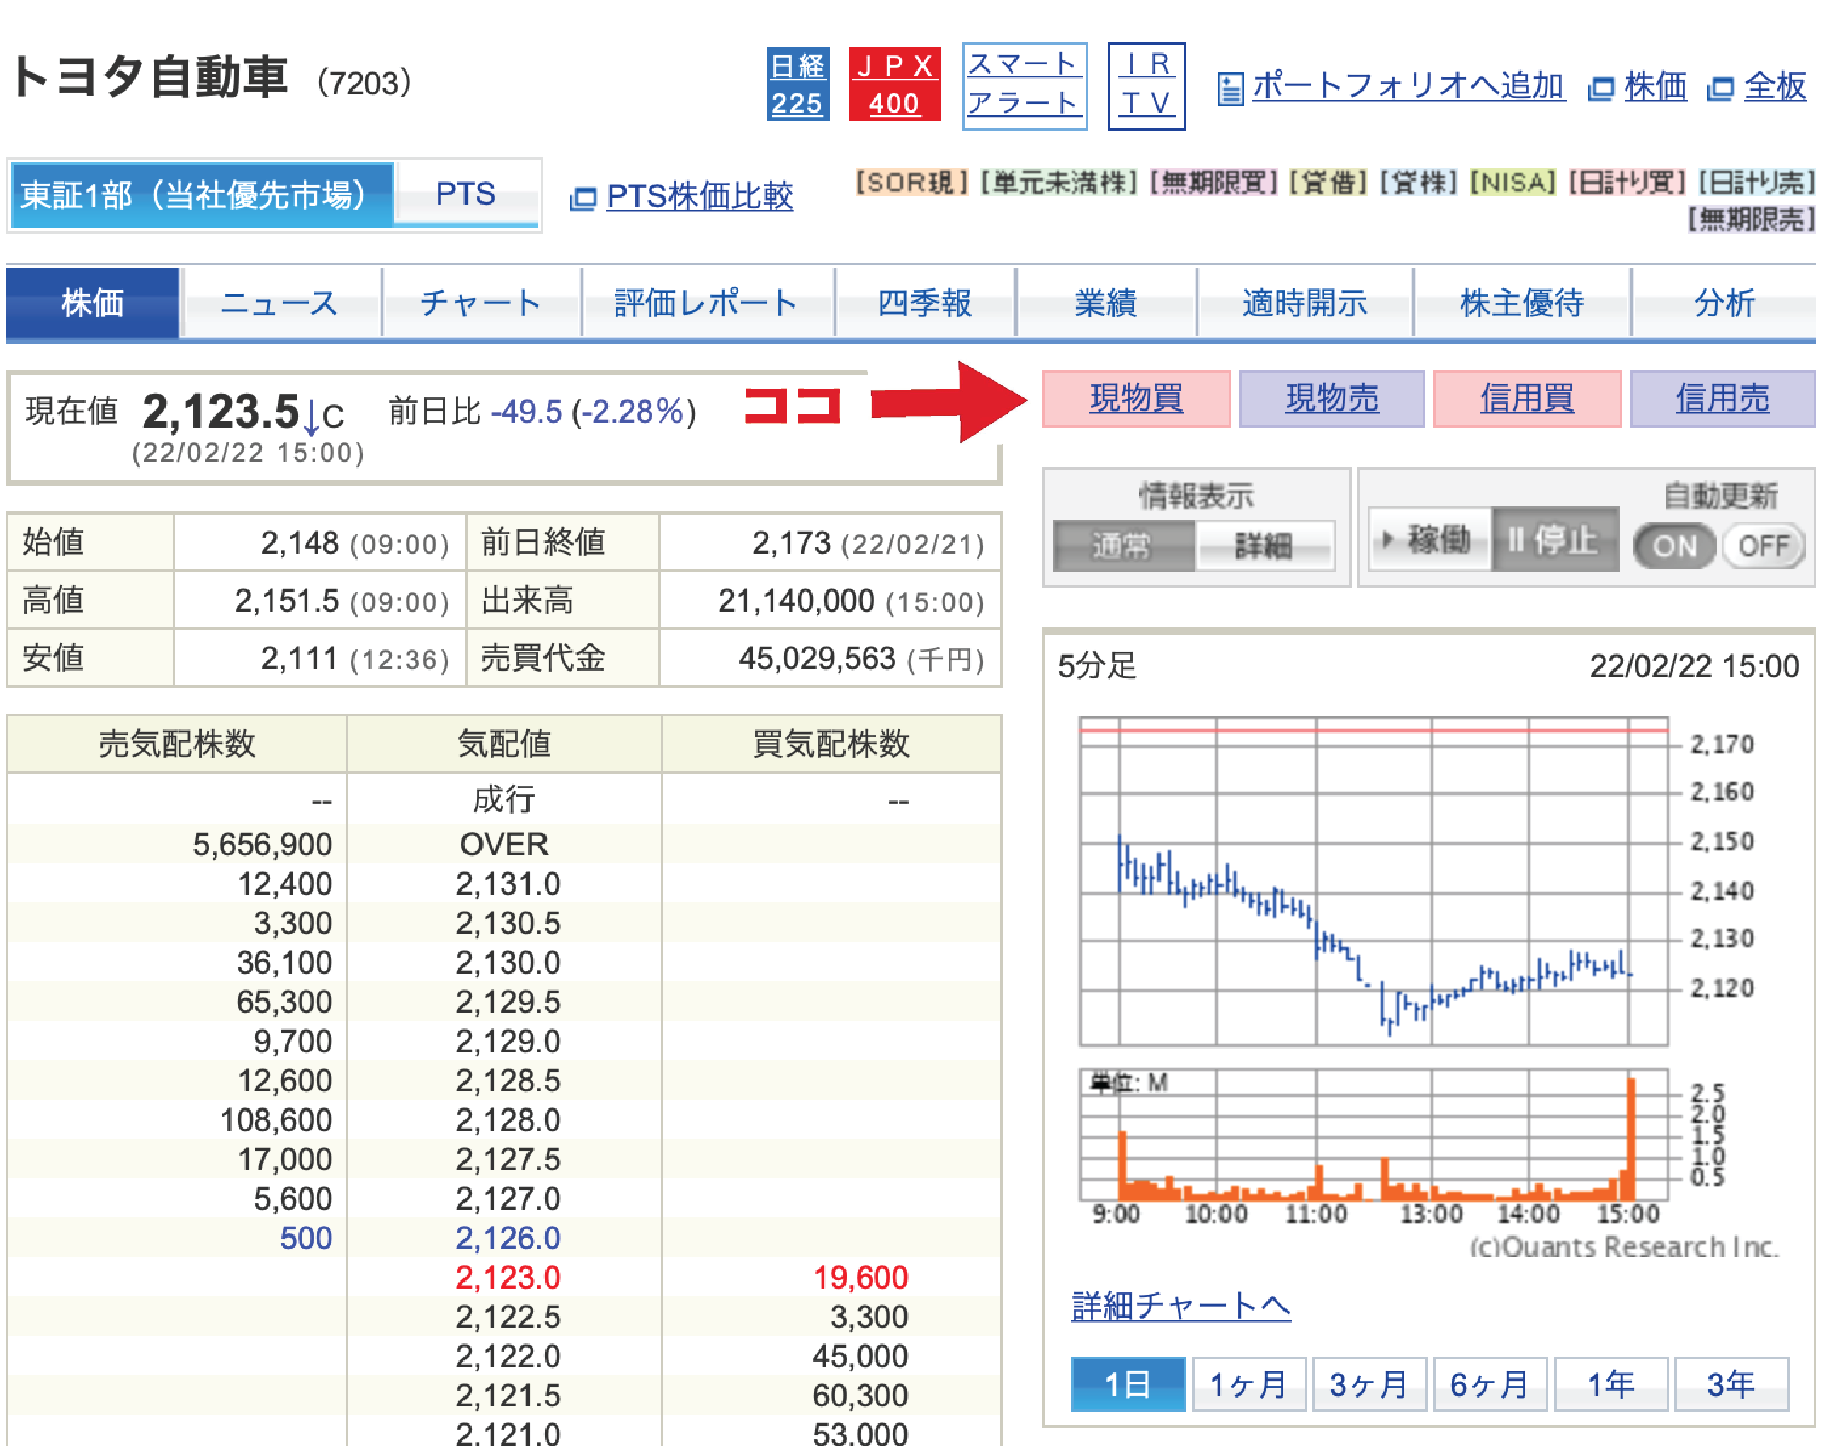Open the チャート tab
The height and width of the screenshot is (1446, 1835).
480,302
